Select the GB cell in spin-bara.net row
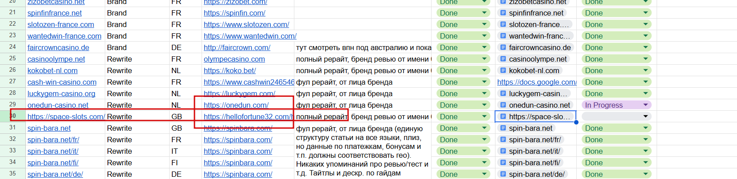 [186, 128]
